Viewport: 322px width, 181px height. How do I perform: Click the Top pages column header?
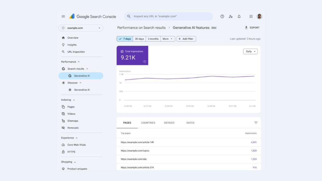[x=126, y=133]
